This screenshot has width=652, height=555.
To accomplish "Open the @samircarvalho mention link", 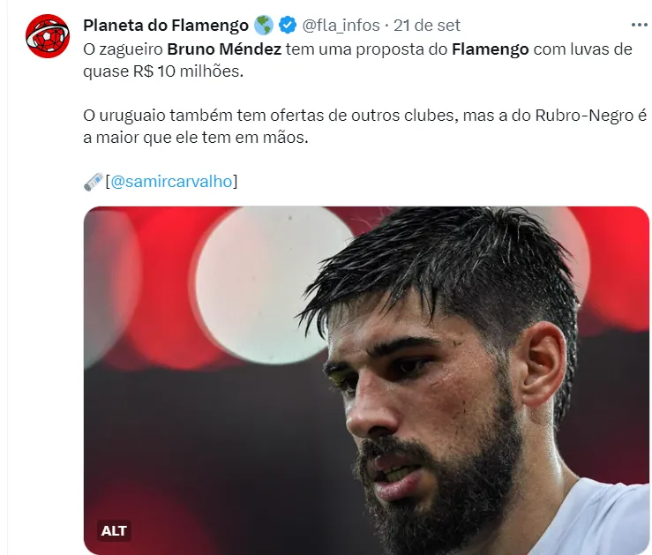I will coord(171,182).
